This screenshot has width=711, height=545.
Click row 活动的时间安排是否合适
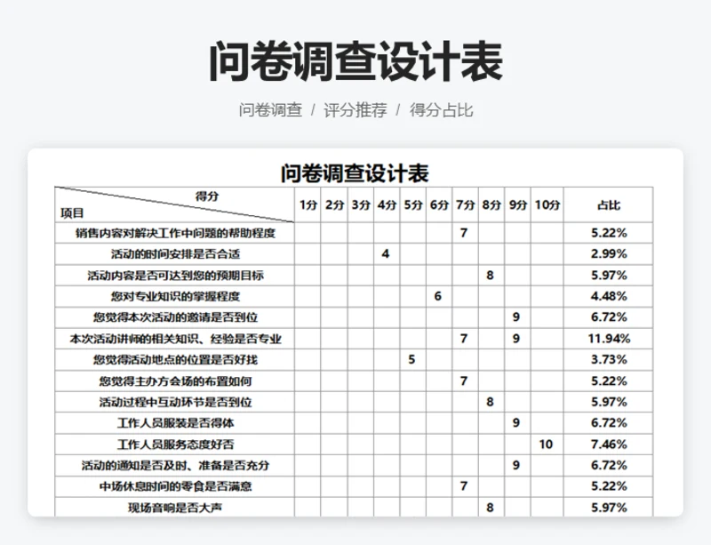[354, 254]
